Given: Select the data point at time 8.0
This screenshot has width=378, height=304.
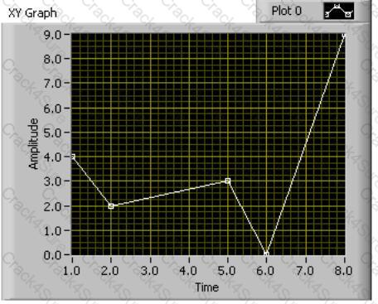Looking at the screenshot, I should 344,36.
